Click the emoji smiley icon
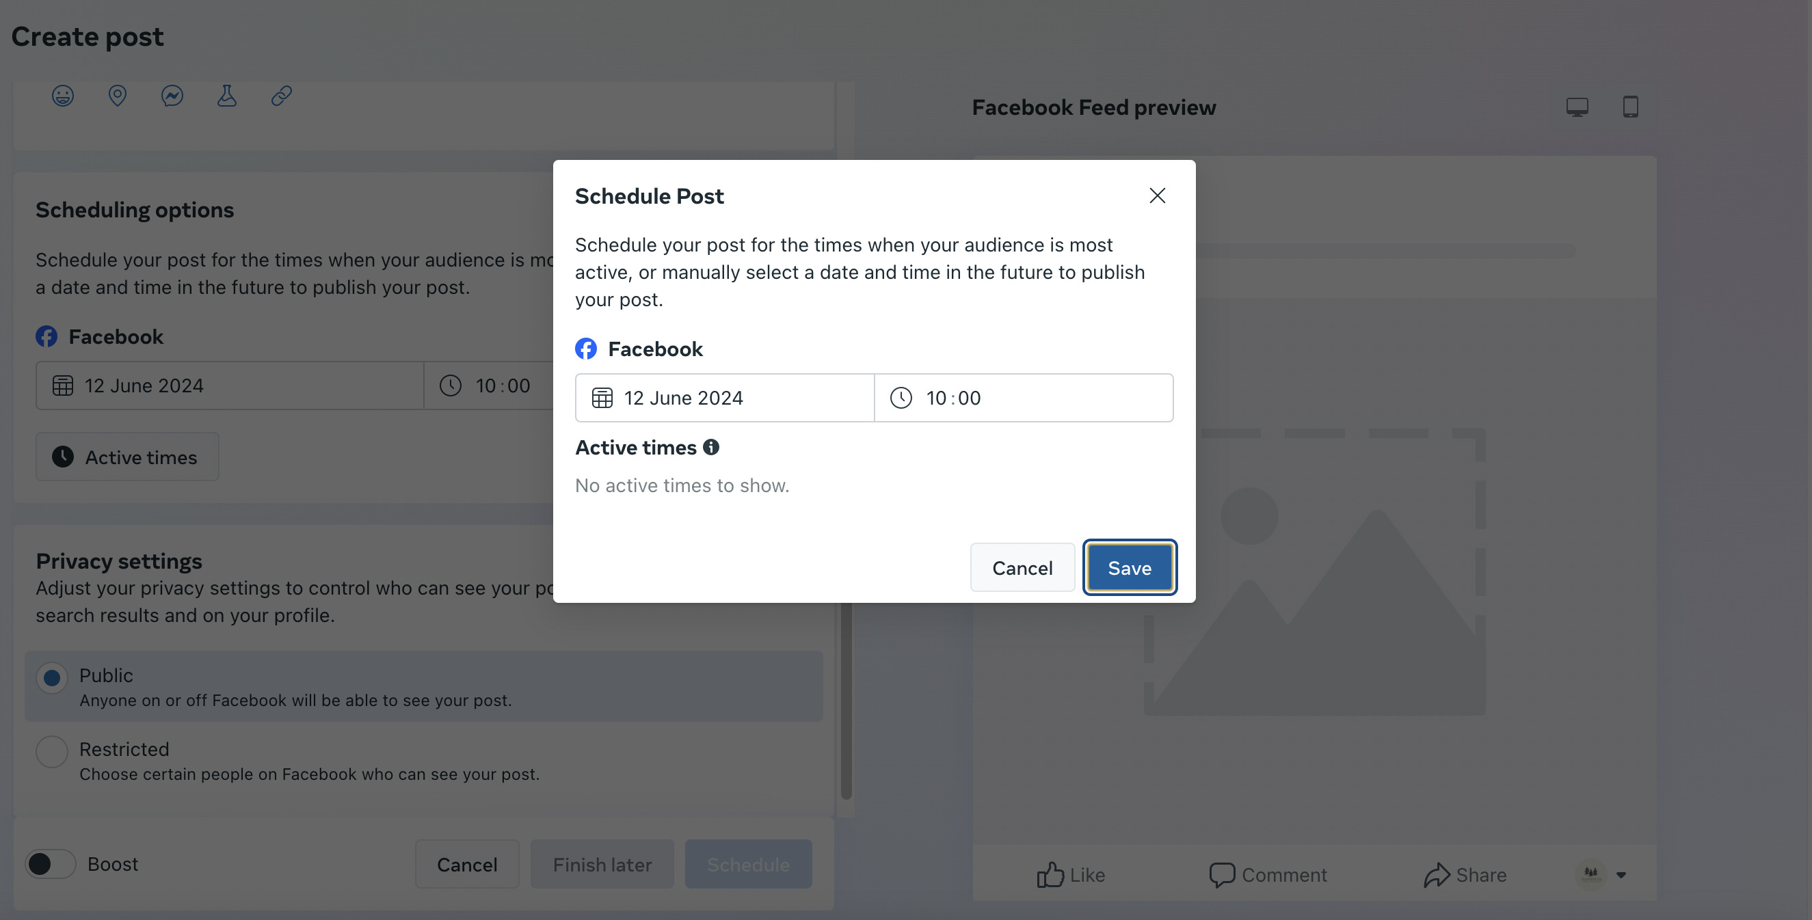1812x920 pixels. tap(63, 95)
